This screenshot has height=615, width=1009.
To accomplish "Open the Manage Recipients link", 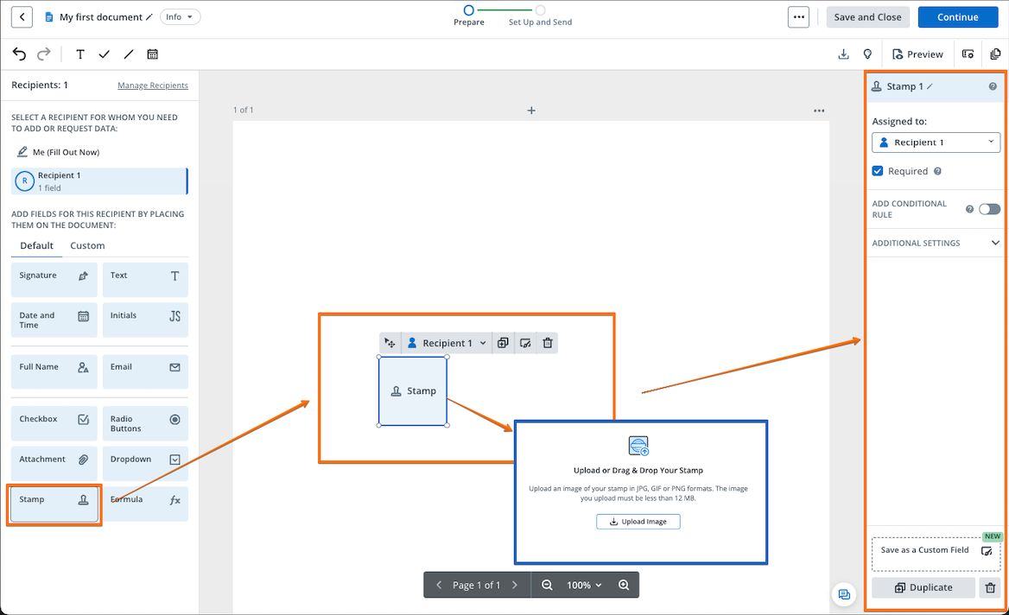I will [x=152, y=86].
